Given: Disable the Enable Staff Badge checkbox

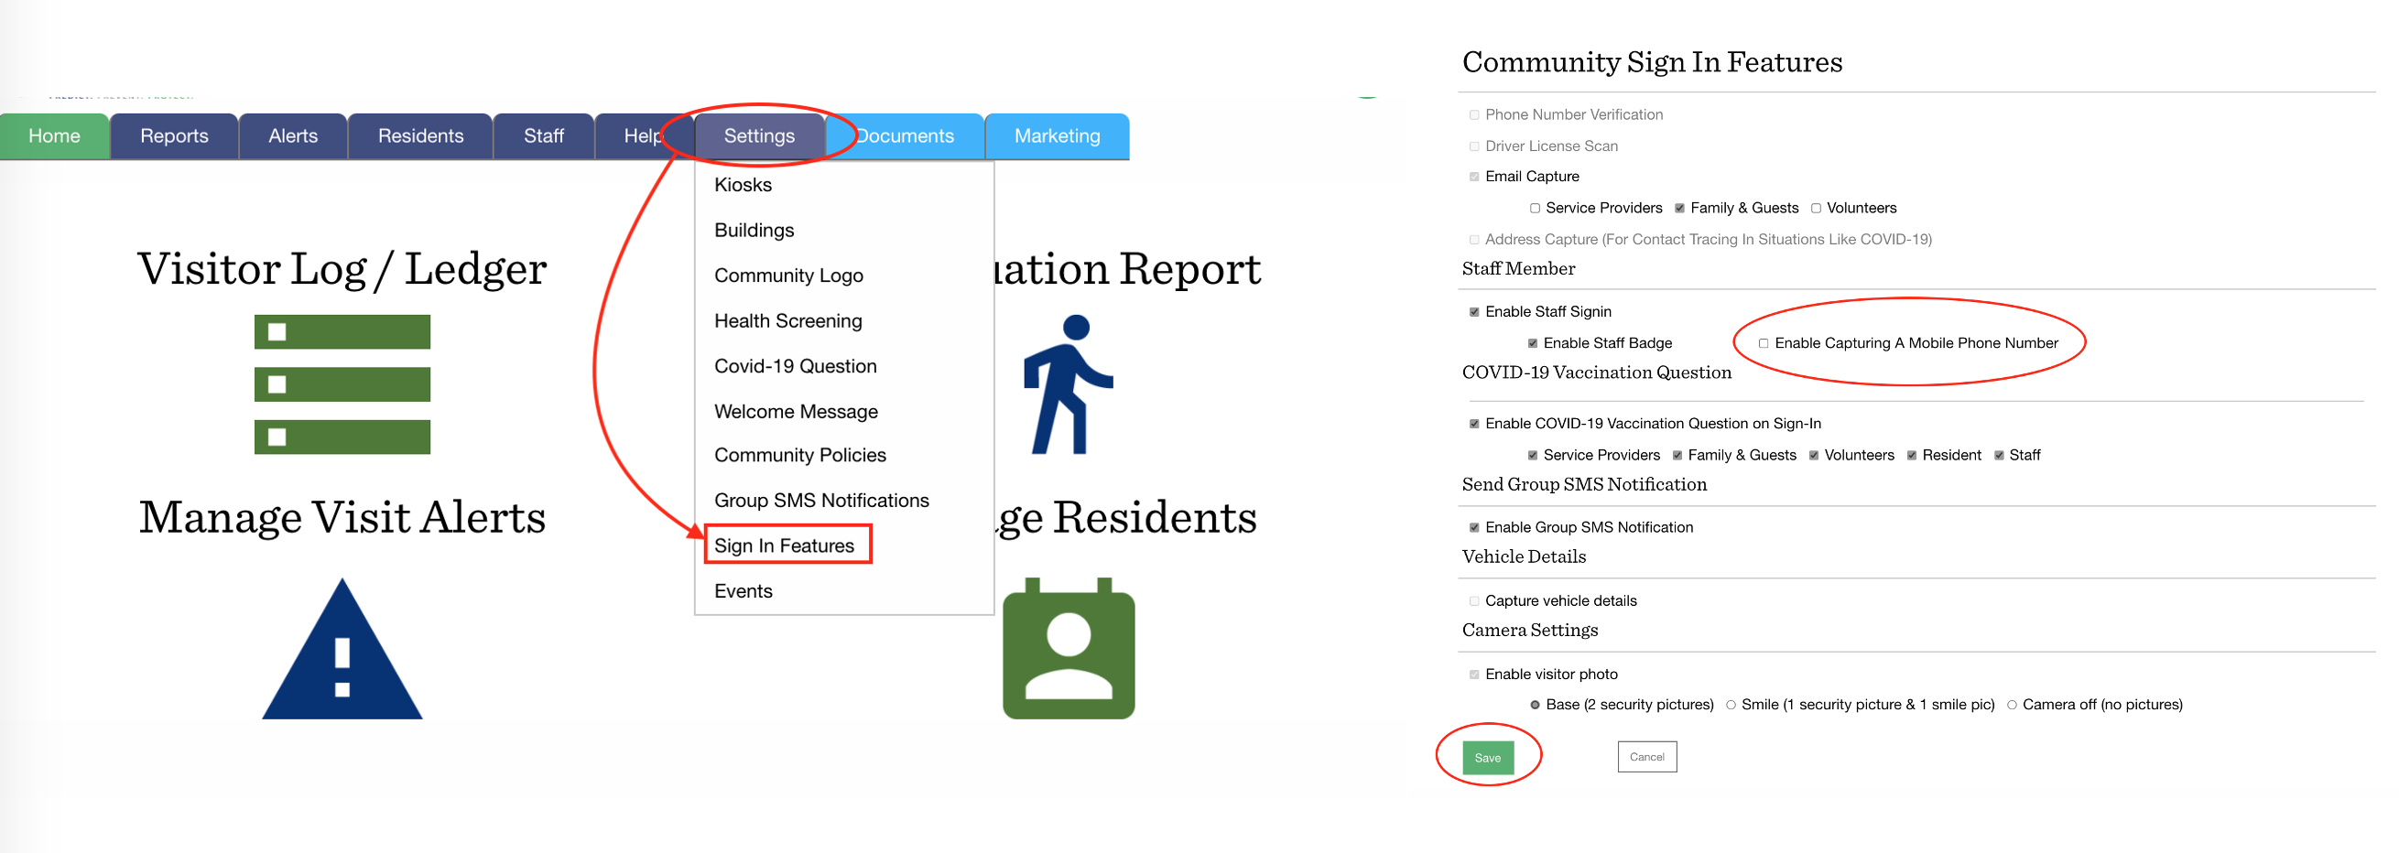Looking at the screenshot, I should pyautogui.click(x=1532, y=342).
